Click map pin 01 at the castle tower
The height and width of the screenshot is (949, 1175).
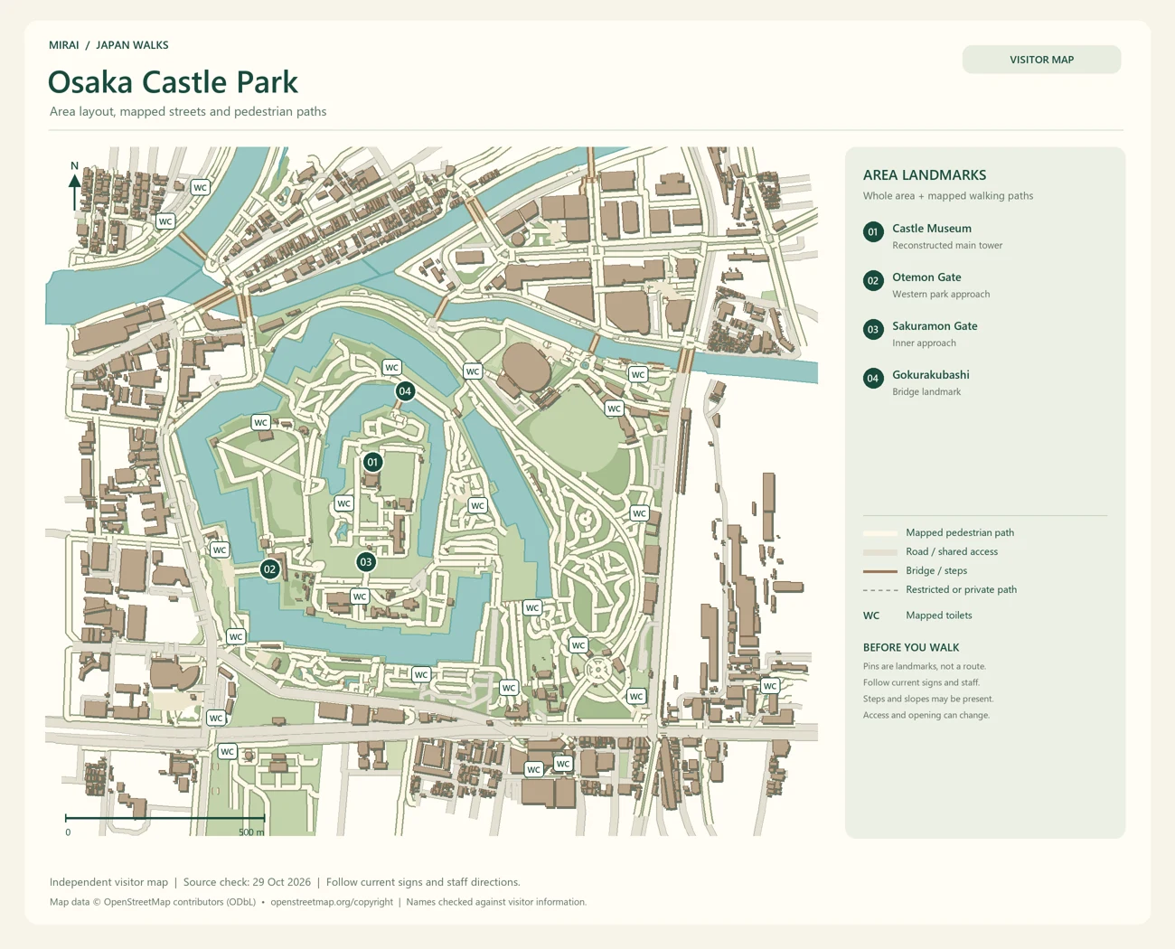tap(372, 462)
